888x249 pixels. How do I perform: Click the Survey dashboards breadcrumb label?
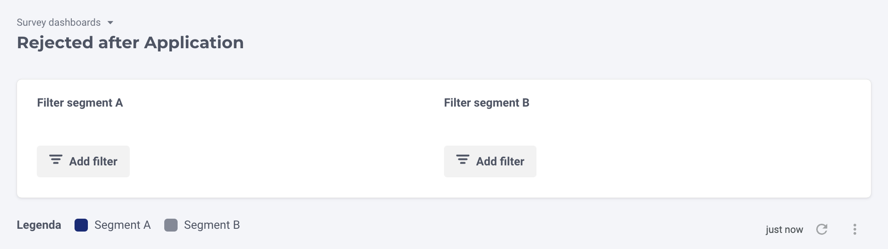[x=58, y=23]
